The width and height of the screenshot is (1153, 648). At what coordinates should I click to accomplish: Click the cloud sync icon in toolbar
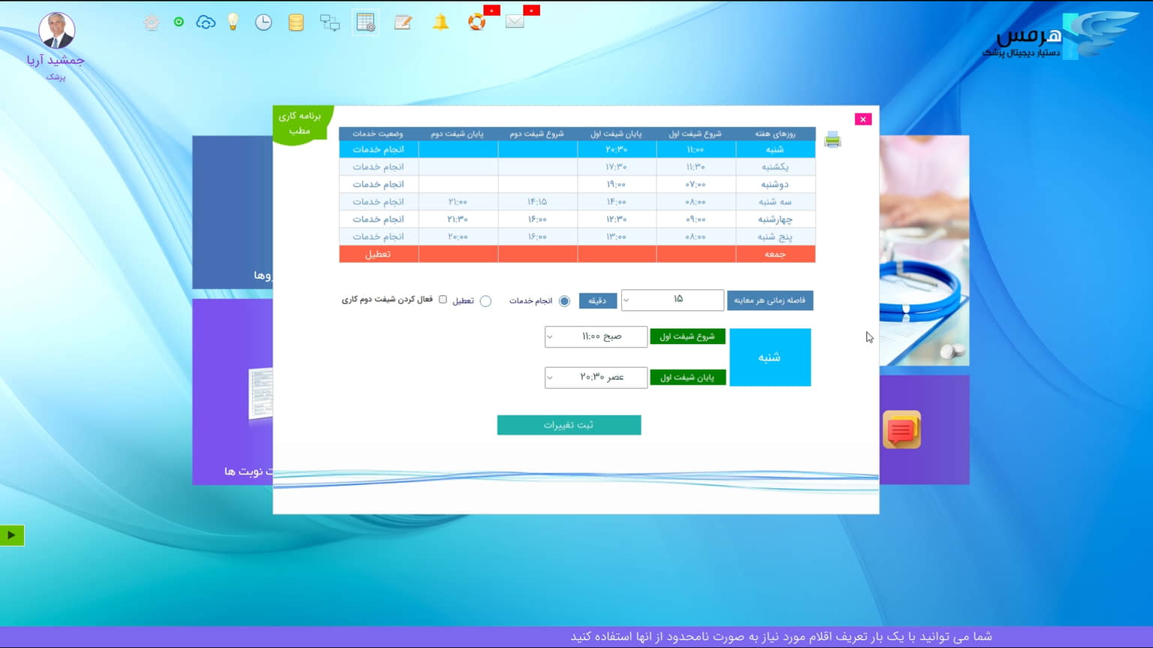click(x=206, y=23)
